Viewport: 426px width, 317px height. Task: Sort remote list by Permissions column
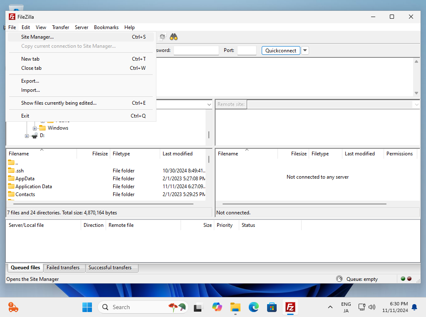(x=399, y=154)
